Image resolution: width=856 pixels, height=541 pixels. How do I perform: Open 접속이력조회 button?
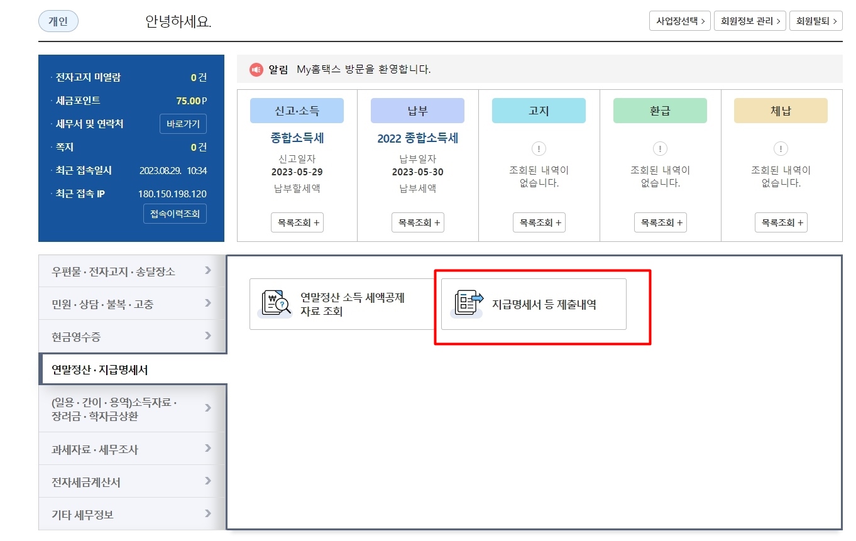coord(175,214)
